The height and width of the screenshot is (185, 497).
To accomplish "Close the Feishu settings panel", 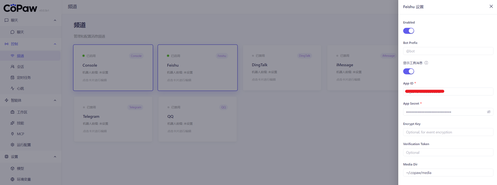I will 491,7.
